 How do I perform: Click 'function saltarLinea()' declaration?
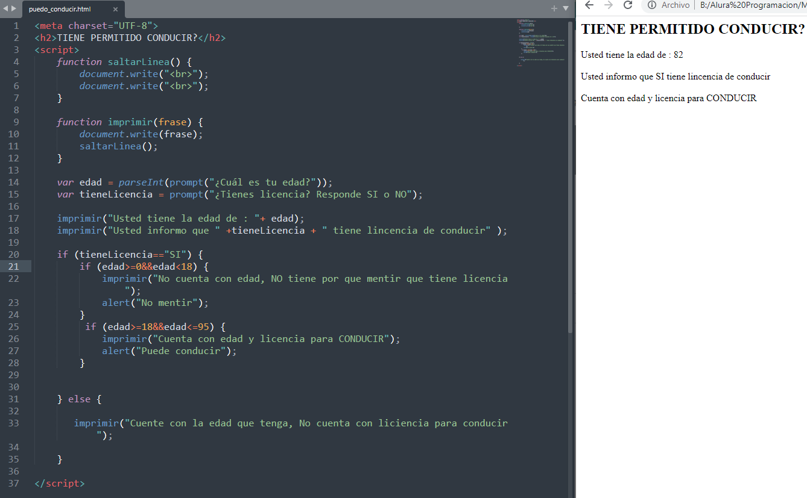124,61
